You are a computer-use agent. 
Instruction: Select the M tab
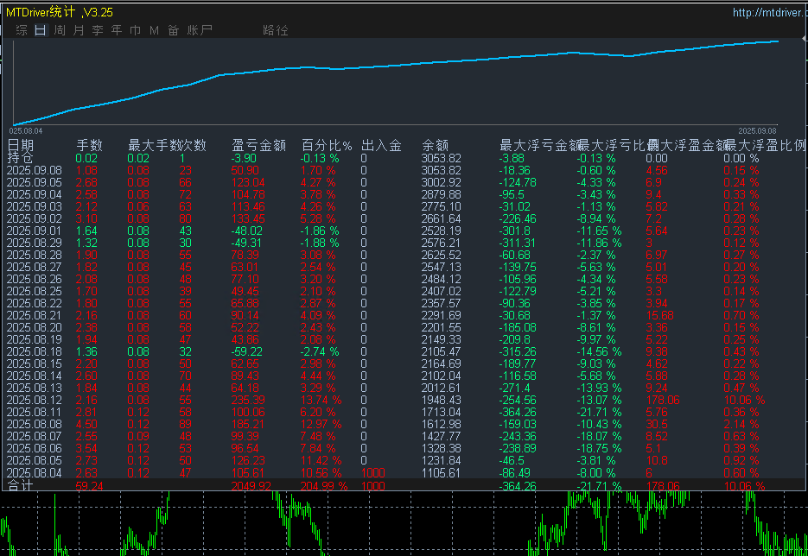pos(155,30)
